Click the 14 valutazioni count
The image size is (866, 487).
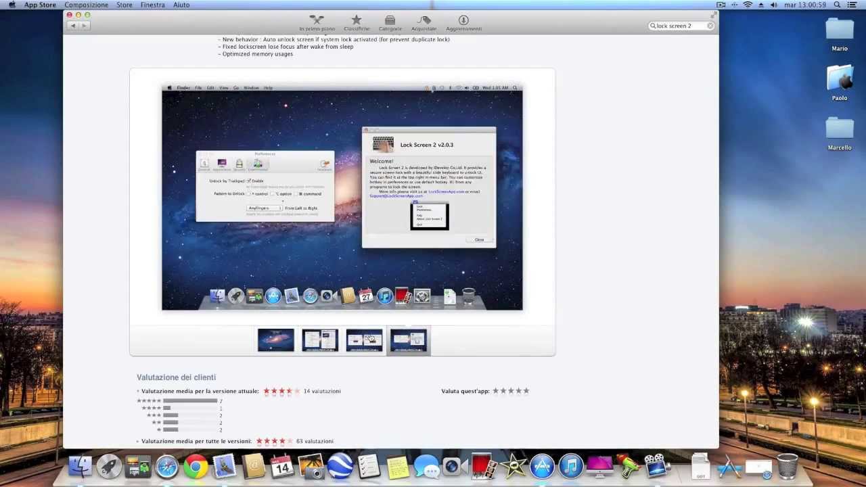click(322, 391)
